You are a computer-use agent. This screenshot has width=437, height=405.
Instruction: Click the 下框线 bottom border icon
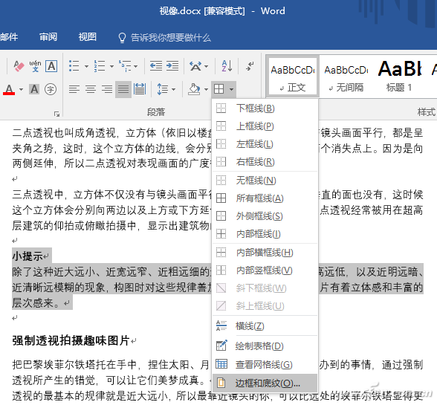click(x=221, y=108)
